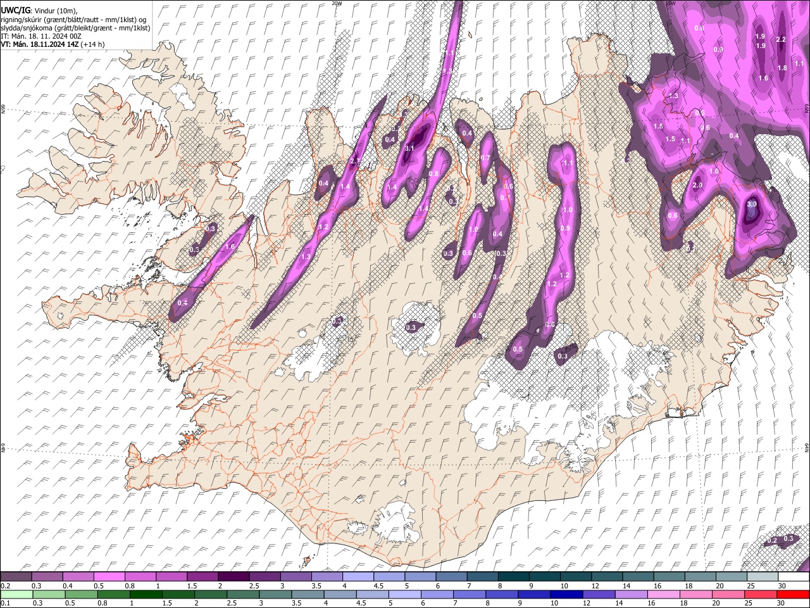Click the bright pink 0.5 swatch in the snow legend
Image resolution: width=810 pixels, height=608 pixels.
(x=109, y=576)
